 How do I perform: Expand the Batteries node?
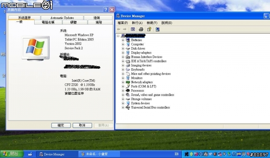(123, 40)
